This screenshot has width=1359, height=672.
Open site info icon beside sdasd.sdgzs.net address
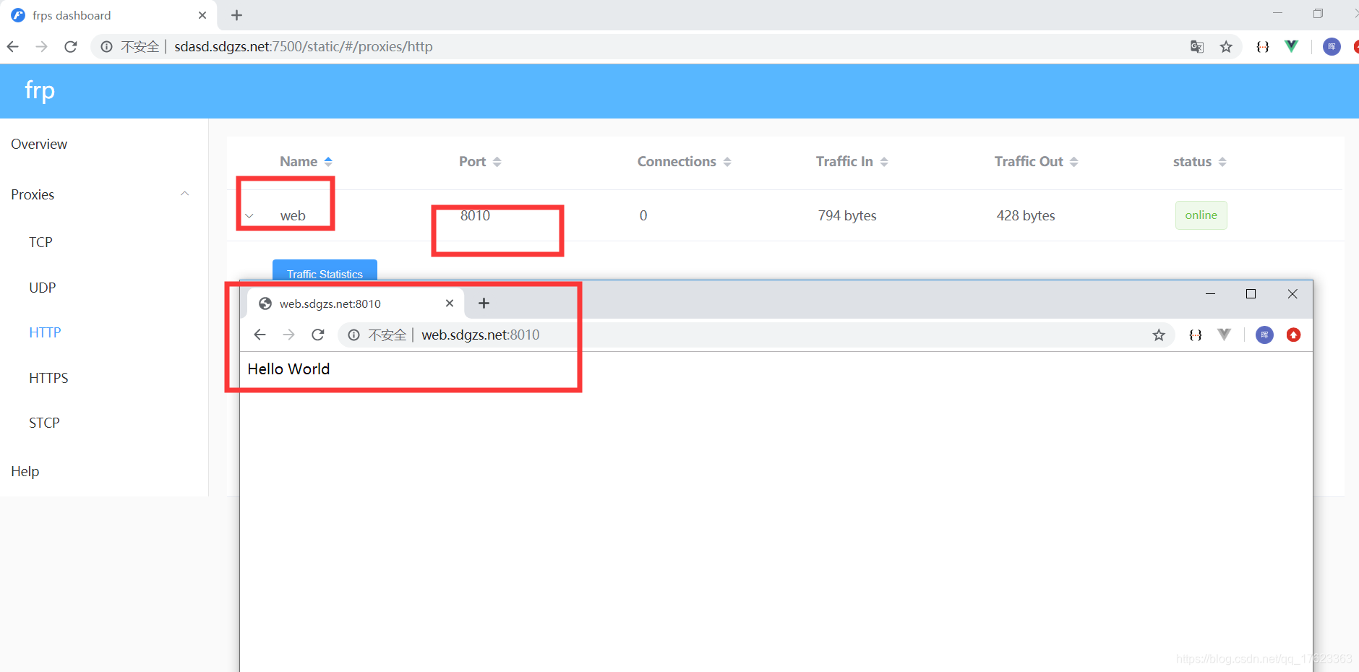(x=106, y=47)
